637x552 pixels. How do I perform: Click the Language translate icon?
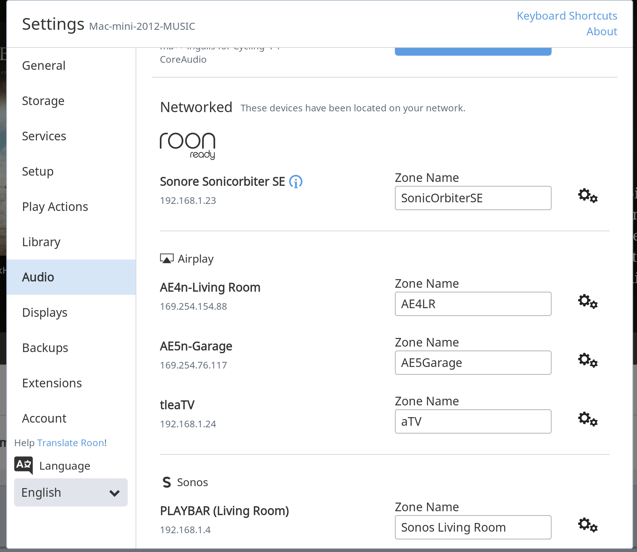(x=24, y=465)
